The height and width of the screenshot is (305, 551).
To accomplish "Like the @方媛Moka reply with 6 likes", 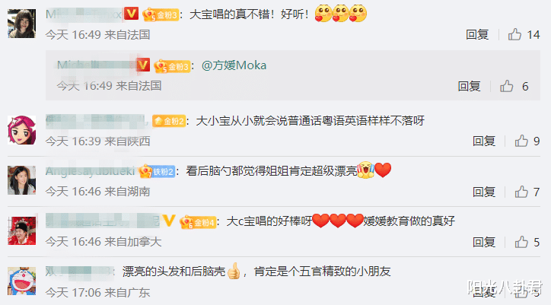I will coord(507,86).
